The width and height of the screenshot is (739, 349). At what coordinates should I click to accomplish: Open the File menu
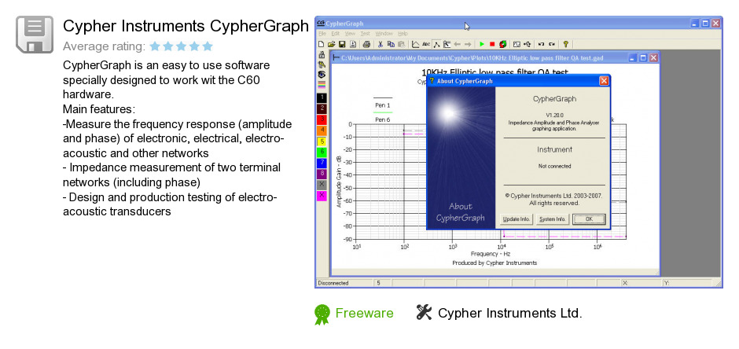point(322,34)
